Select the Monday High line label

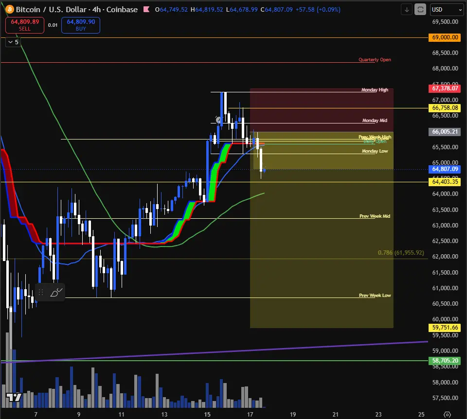(375, 90)
